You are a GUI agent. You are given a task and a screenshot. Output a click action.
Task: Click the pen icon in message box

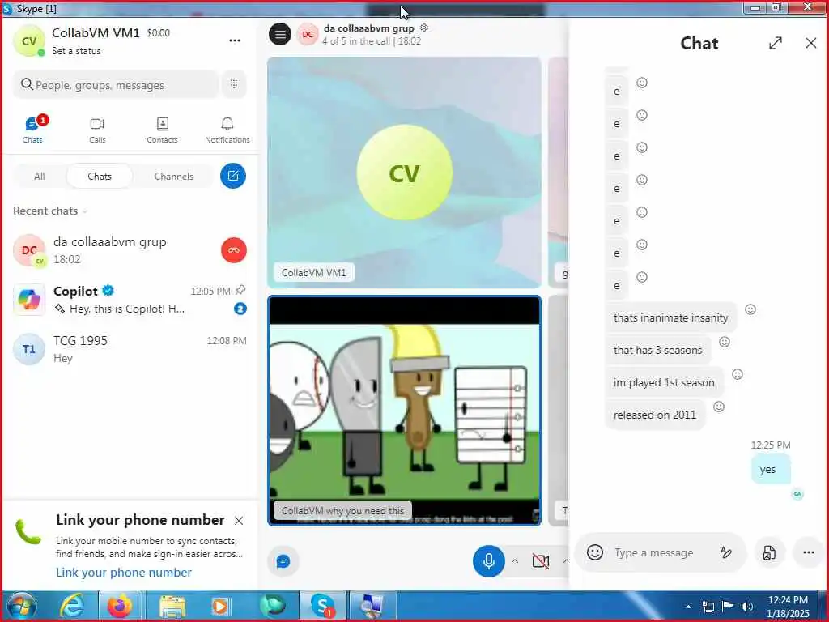[x=726, y=552]
